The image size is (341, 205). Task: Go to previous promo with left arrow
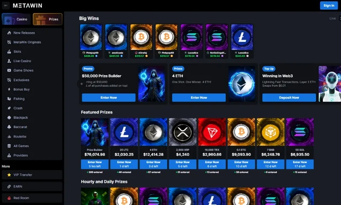(81, 84)
